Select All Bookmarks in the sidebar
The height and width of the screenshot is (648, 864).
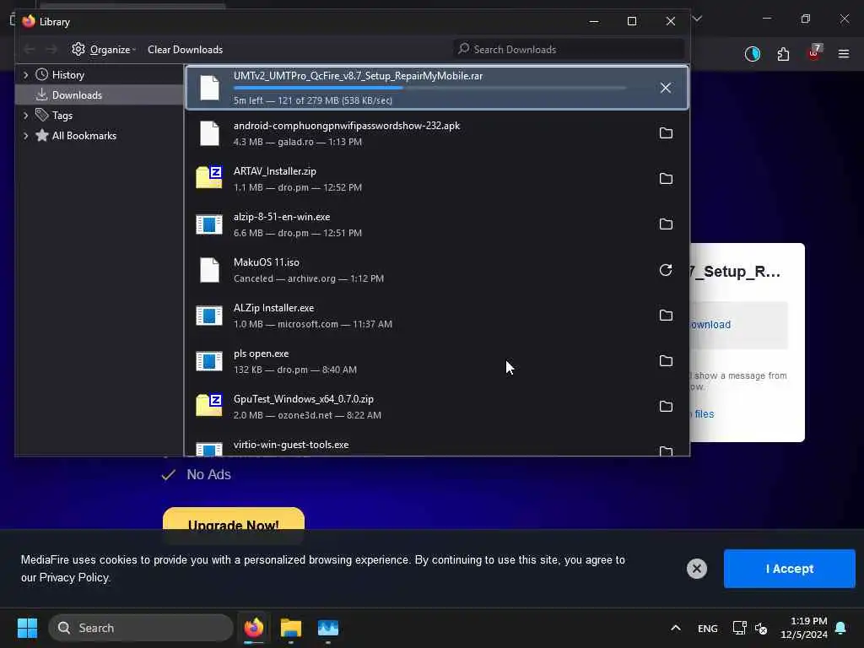pos(84,136)
